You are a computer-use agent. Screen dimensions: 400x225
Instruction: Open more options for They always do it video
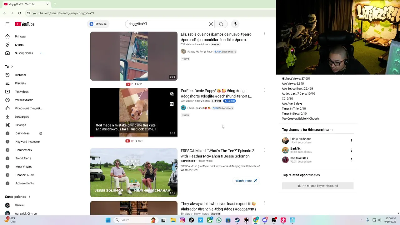click(264, 203)
